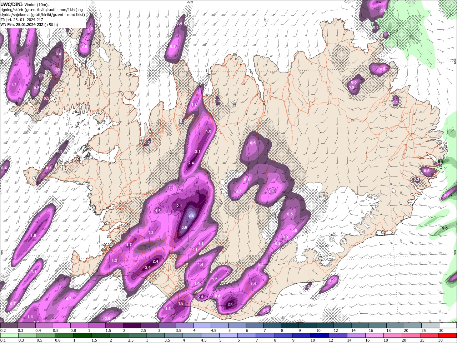Click the 2.5 snowfall value label on map

click(x=200, y=297)
